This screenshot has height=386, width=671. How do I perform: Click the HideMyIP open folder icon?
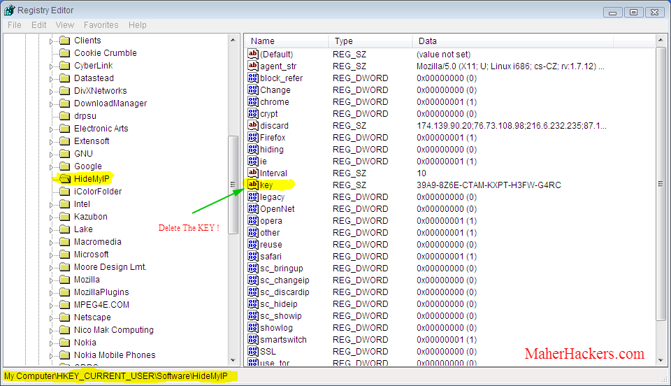(65, 179)
